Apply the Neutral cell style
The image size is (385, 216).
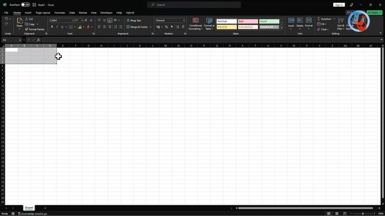point(227,27)
